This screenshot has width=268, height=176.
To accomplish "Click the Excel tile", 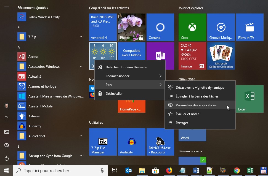I will tap(250, 99).
